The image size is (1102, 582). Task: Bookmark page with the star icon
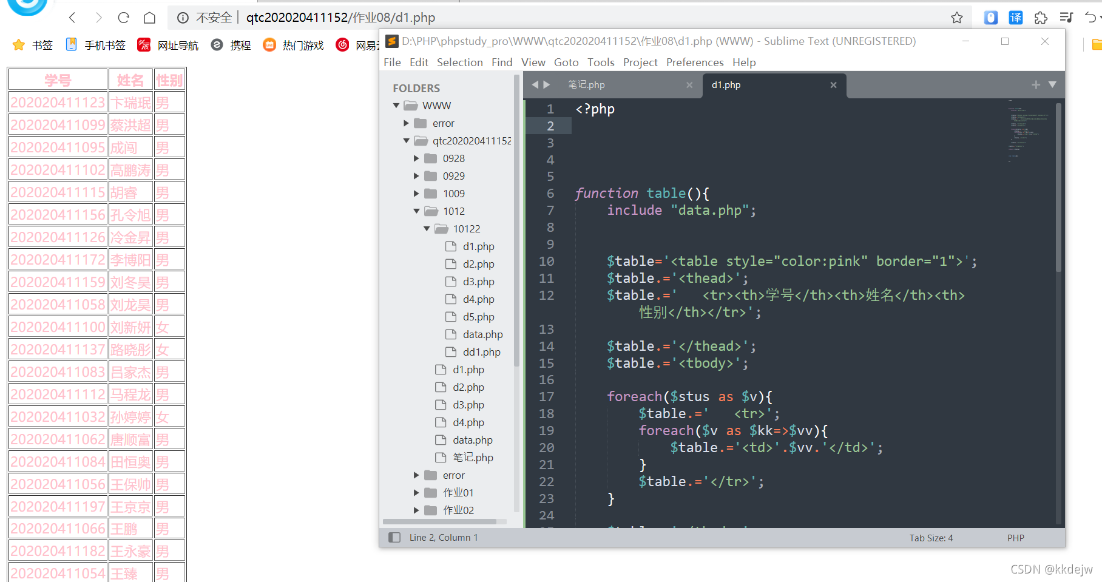click(957, 18)
